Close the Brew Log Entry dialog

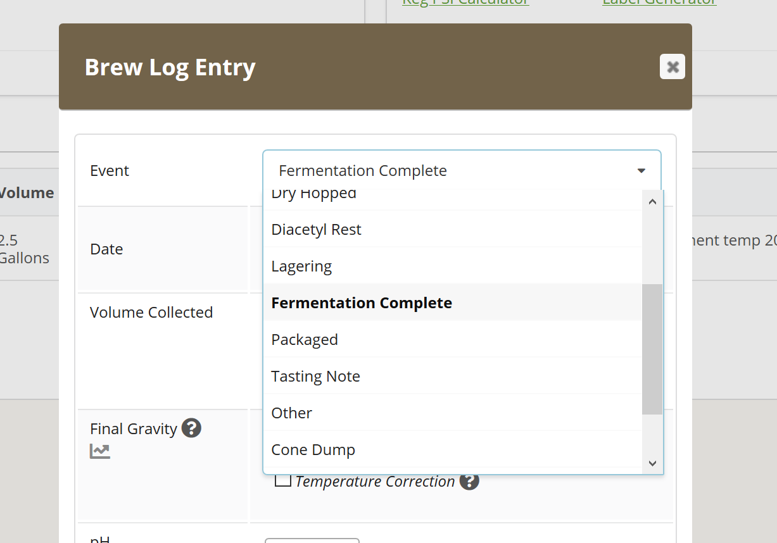(x=672, y=66)
